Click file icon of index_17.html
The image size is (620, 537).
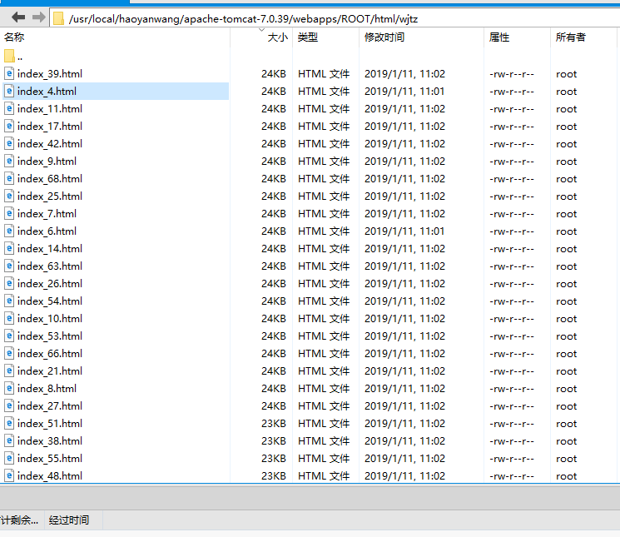9,127
